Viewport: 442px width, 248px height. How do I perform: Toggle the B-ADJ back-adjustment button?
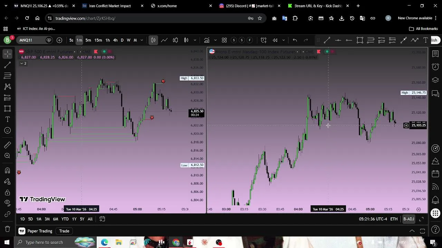[409, 219]
